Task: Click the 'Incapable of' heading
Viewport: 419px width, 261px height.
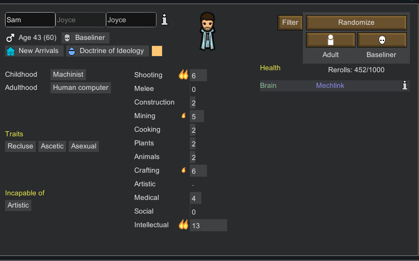Action: point(25,193)
